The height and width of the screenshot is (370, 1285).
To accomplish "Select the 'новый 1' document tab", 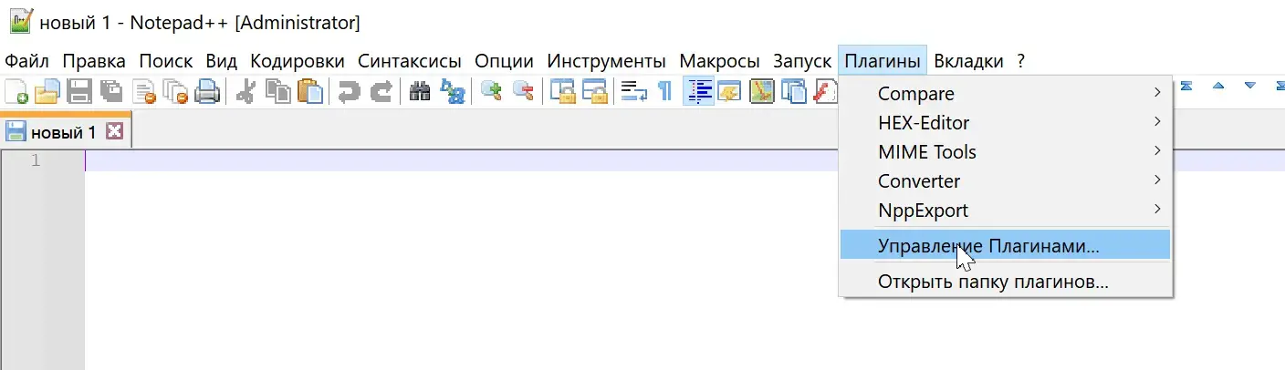I will point(64,132).
